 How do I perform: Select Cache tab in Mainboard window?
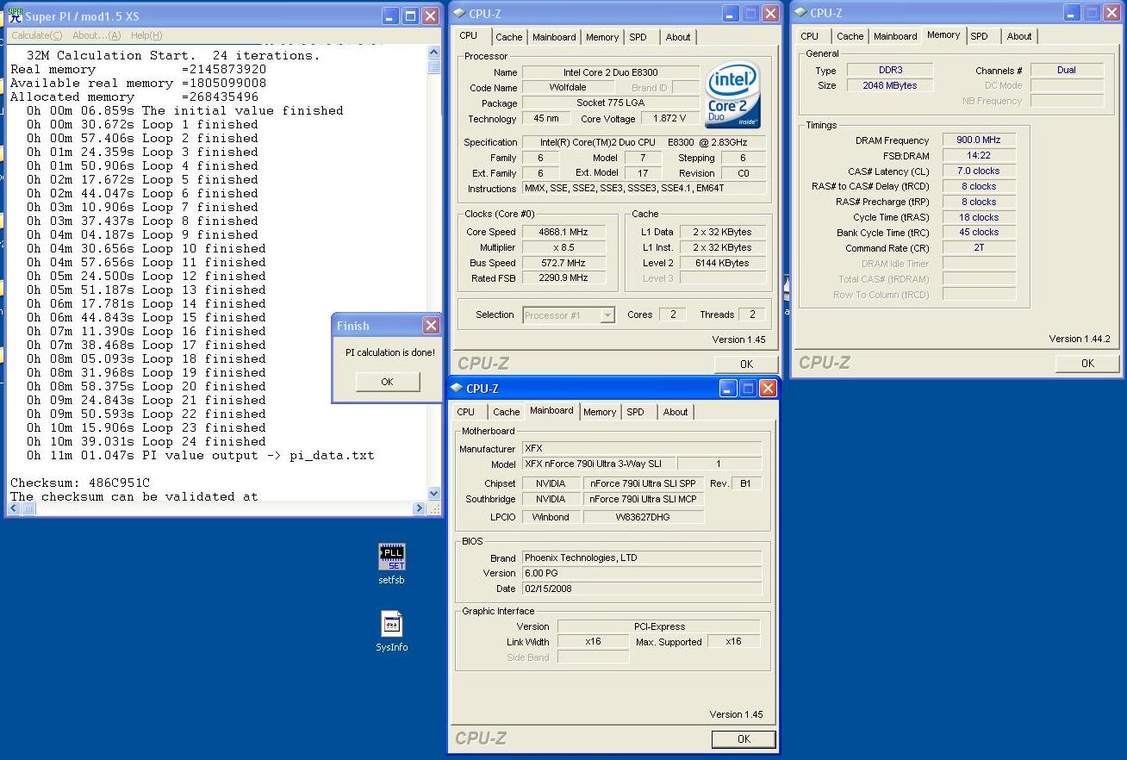tap(507, 412)
